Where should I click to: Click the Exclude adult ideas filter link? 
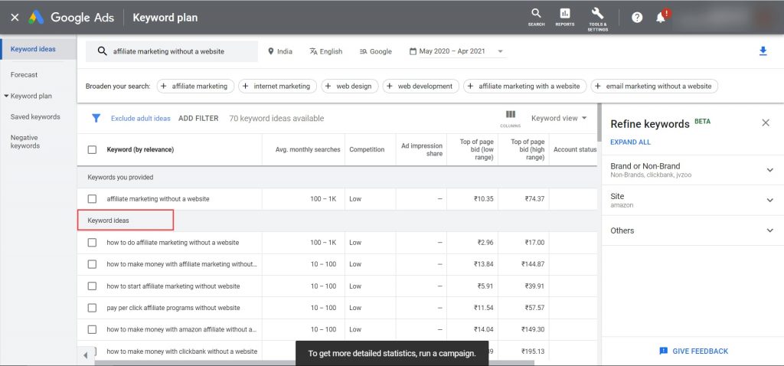[x=141, y=119]
